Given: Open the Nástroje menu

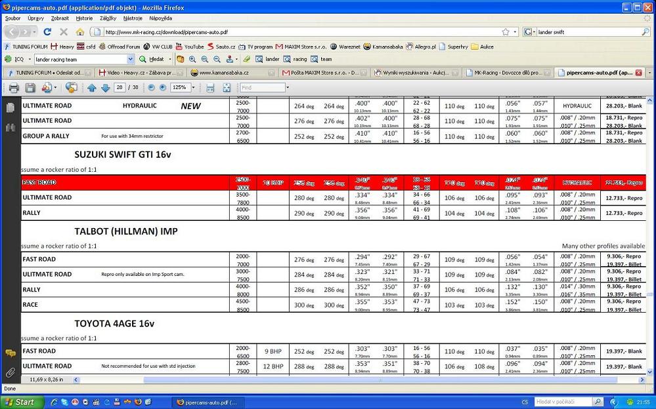Looking at the screenshot, I should click(133, 18).
